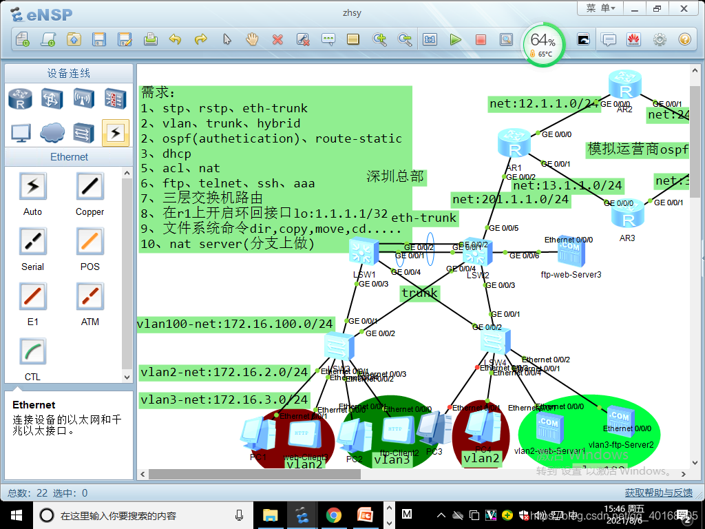Start devices with the green play button
Image resolution: width=705 pixels, height=529 pixels.
coord(456,39)
